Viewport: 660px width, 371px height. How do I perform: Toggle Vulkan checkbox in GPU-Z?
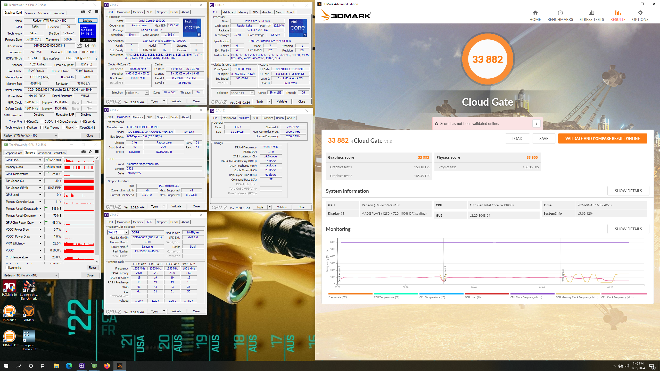coord(26,127)
